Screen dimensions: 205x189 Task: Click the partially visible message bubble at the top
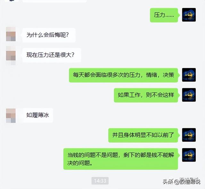point(54,1)
